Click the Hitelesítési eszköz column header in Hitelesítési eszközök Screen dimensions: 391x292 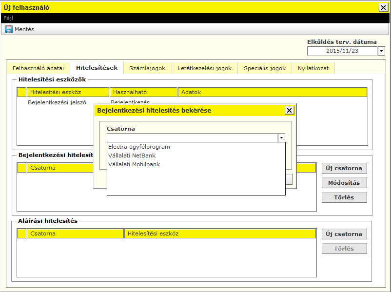pyautogui.click(x=68, y=92)
